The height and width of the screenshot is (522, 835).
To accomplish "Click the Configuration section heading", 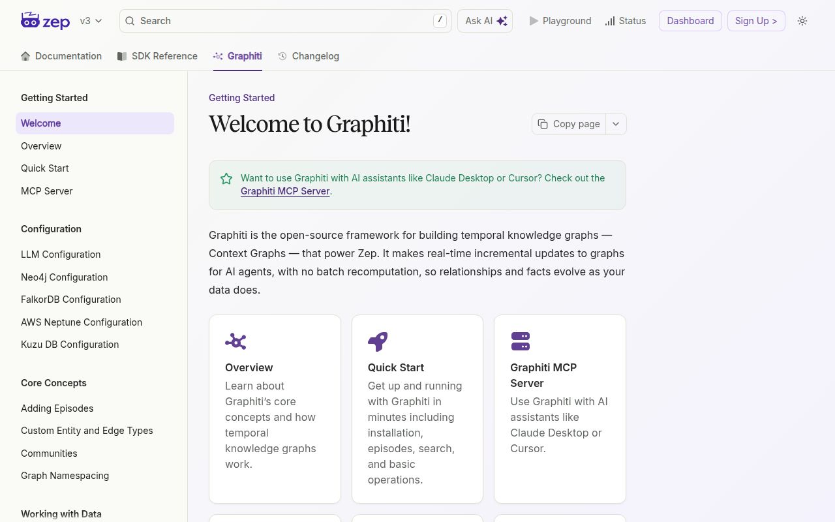I will (51, 229).
